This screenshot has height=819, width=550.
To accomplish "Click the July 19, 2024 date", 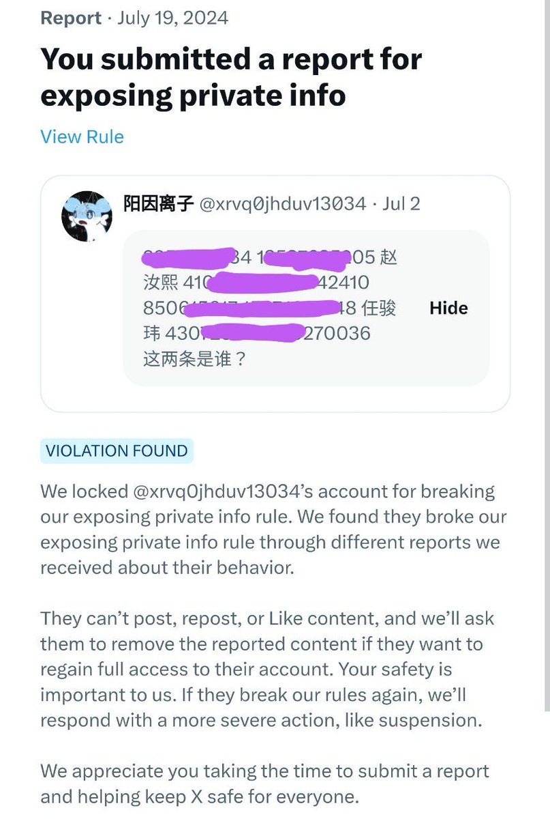I will 172,17.
